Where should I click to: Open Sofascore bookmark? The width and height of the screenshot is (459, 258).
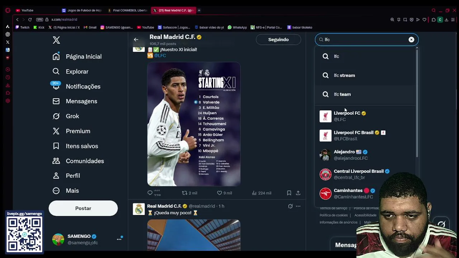click(x=174, y=27)
